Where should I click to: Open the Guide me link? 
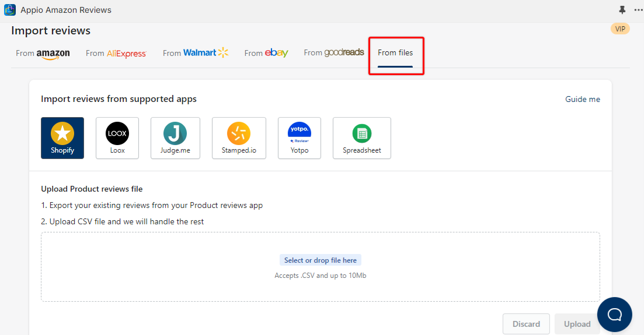[x=582, y=99]
